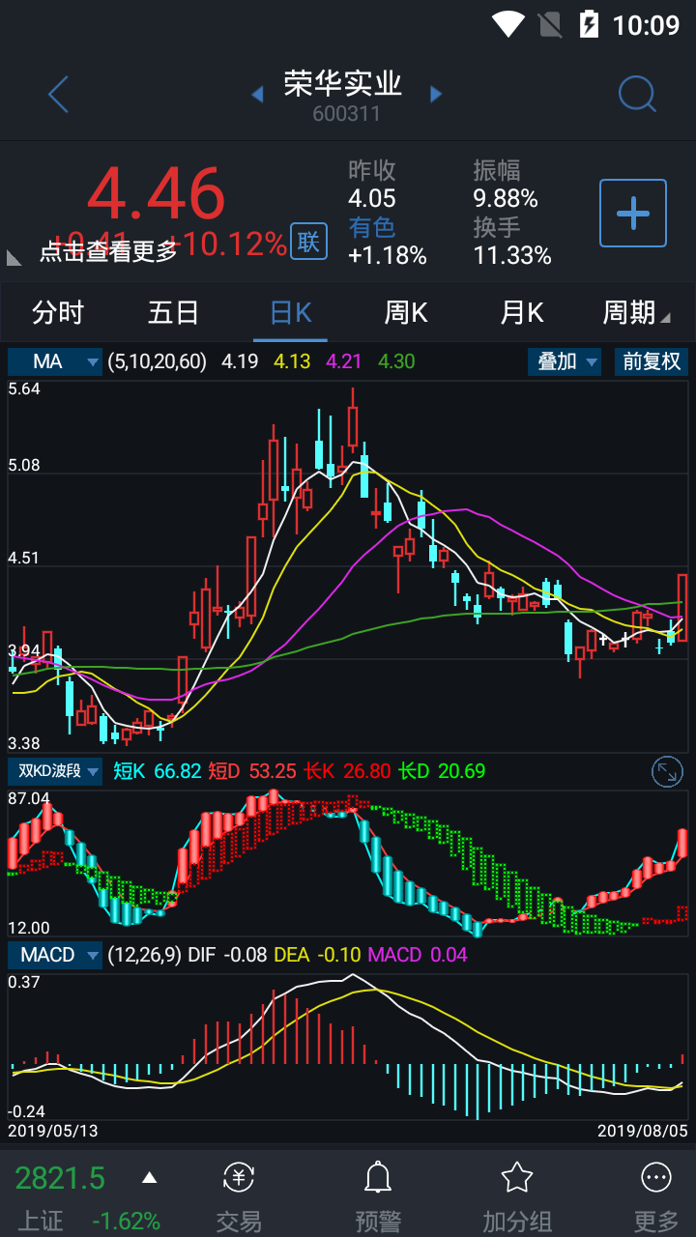Tap the 有色 sector link
Image resolution: width=696 pixels, height=1237 pixels.
click(372, 227)
